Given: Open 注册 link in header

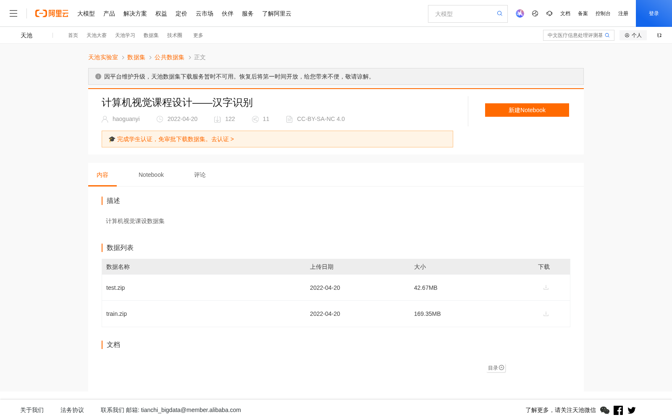Looking at the screenshot, I should pyautogui.click(x=623, y=13).
